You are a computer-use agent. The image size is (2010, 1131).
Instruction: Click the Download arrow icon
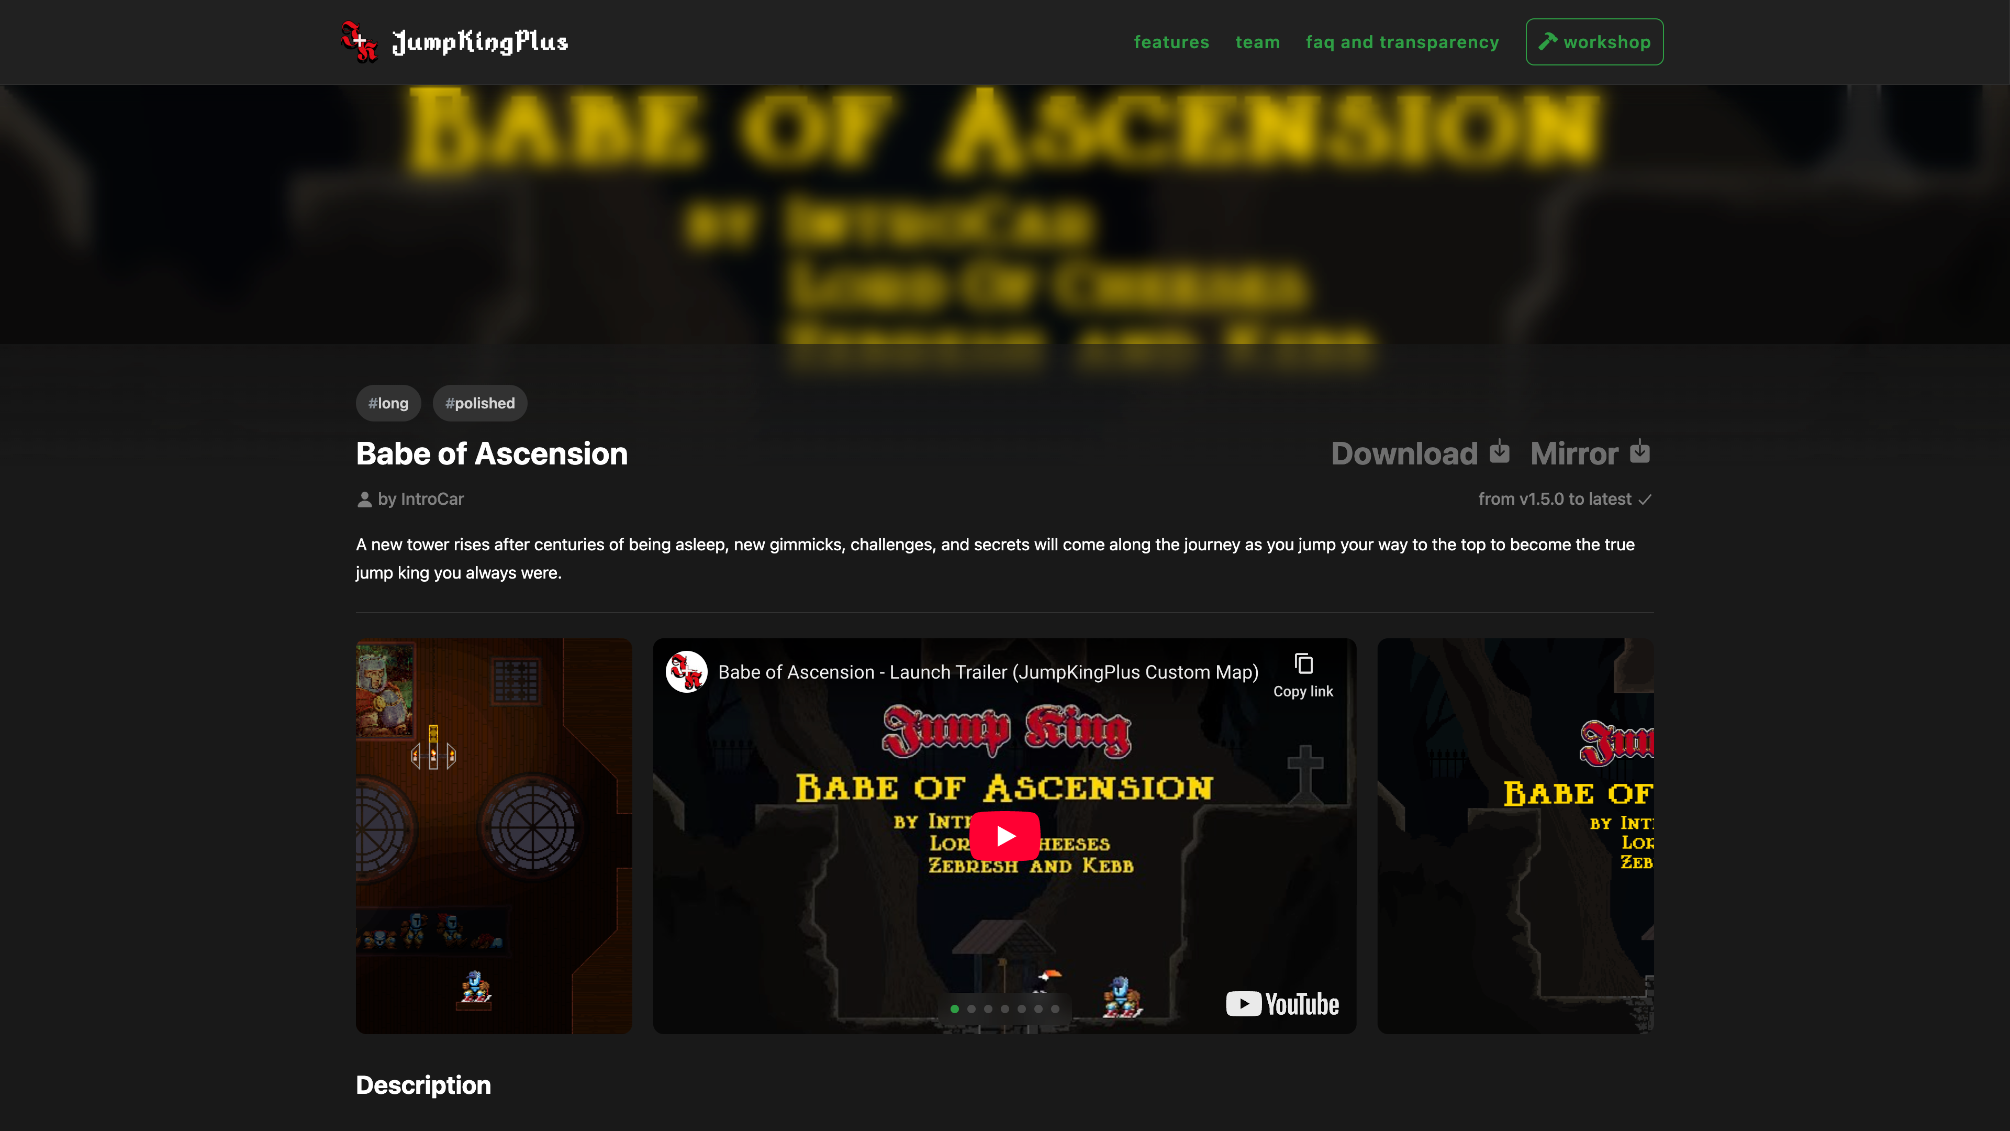point(1499,452)
